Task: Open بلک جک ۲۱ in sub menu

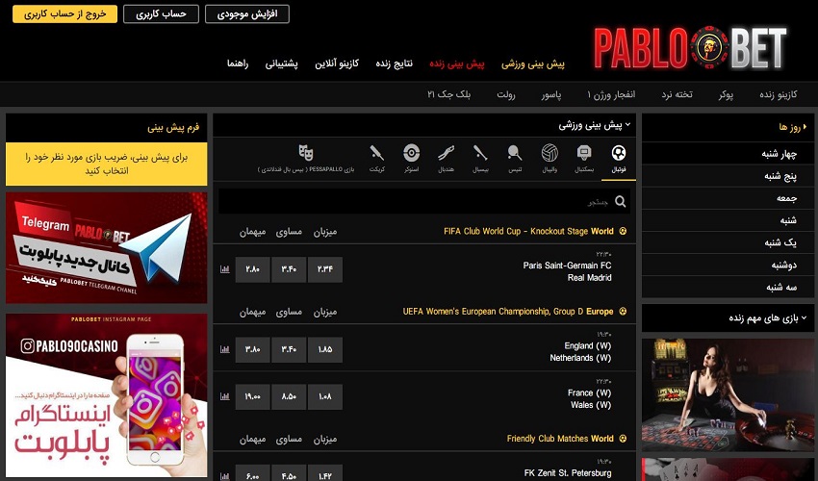Action: tap(448, 94)
